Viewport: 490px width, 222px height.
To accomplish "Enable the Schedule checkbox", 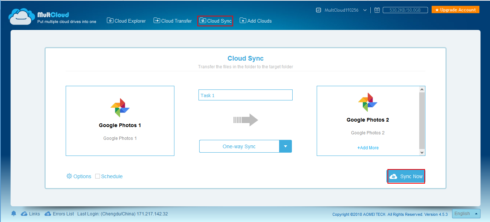I will pos(97,176).
